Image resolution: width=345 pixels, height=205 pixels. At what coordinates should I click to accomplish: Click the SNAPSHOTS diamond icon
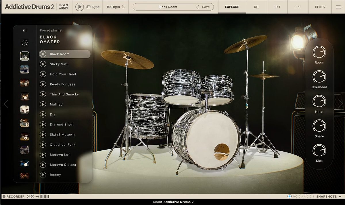(340, 197)
